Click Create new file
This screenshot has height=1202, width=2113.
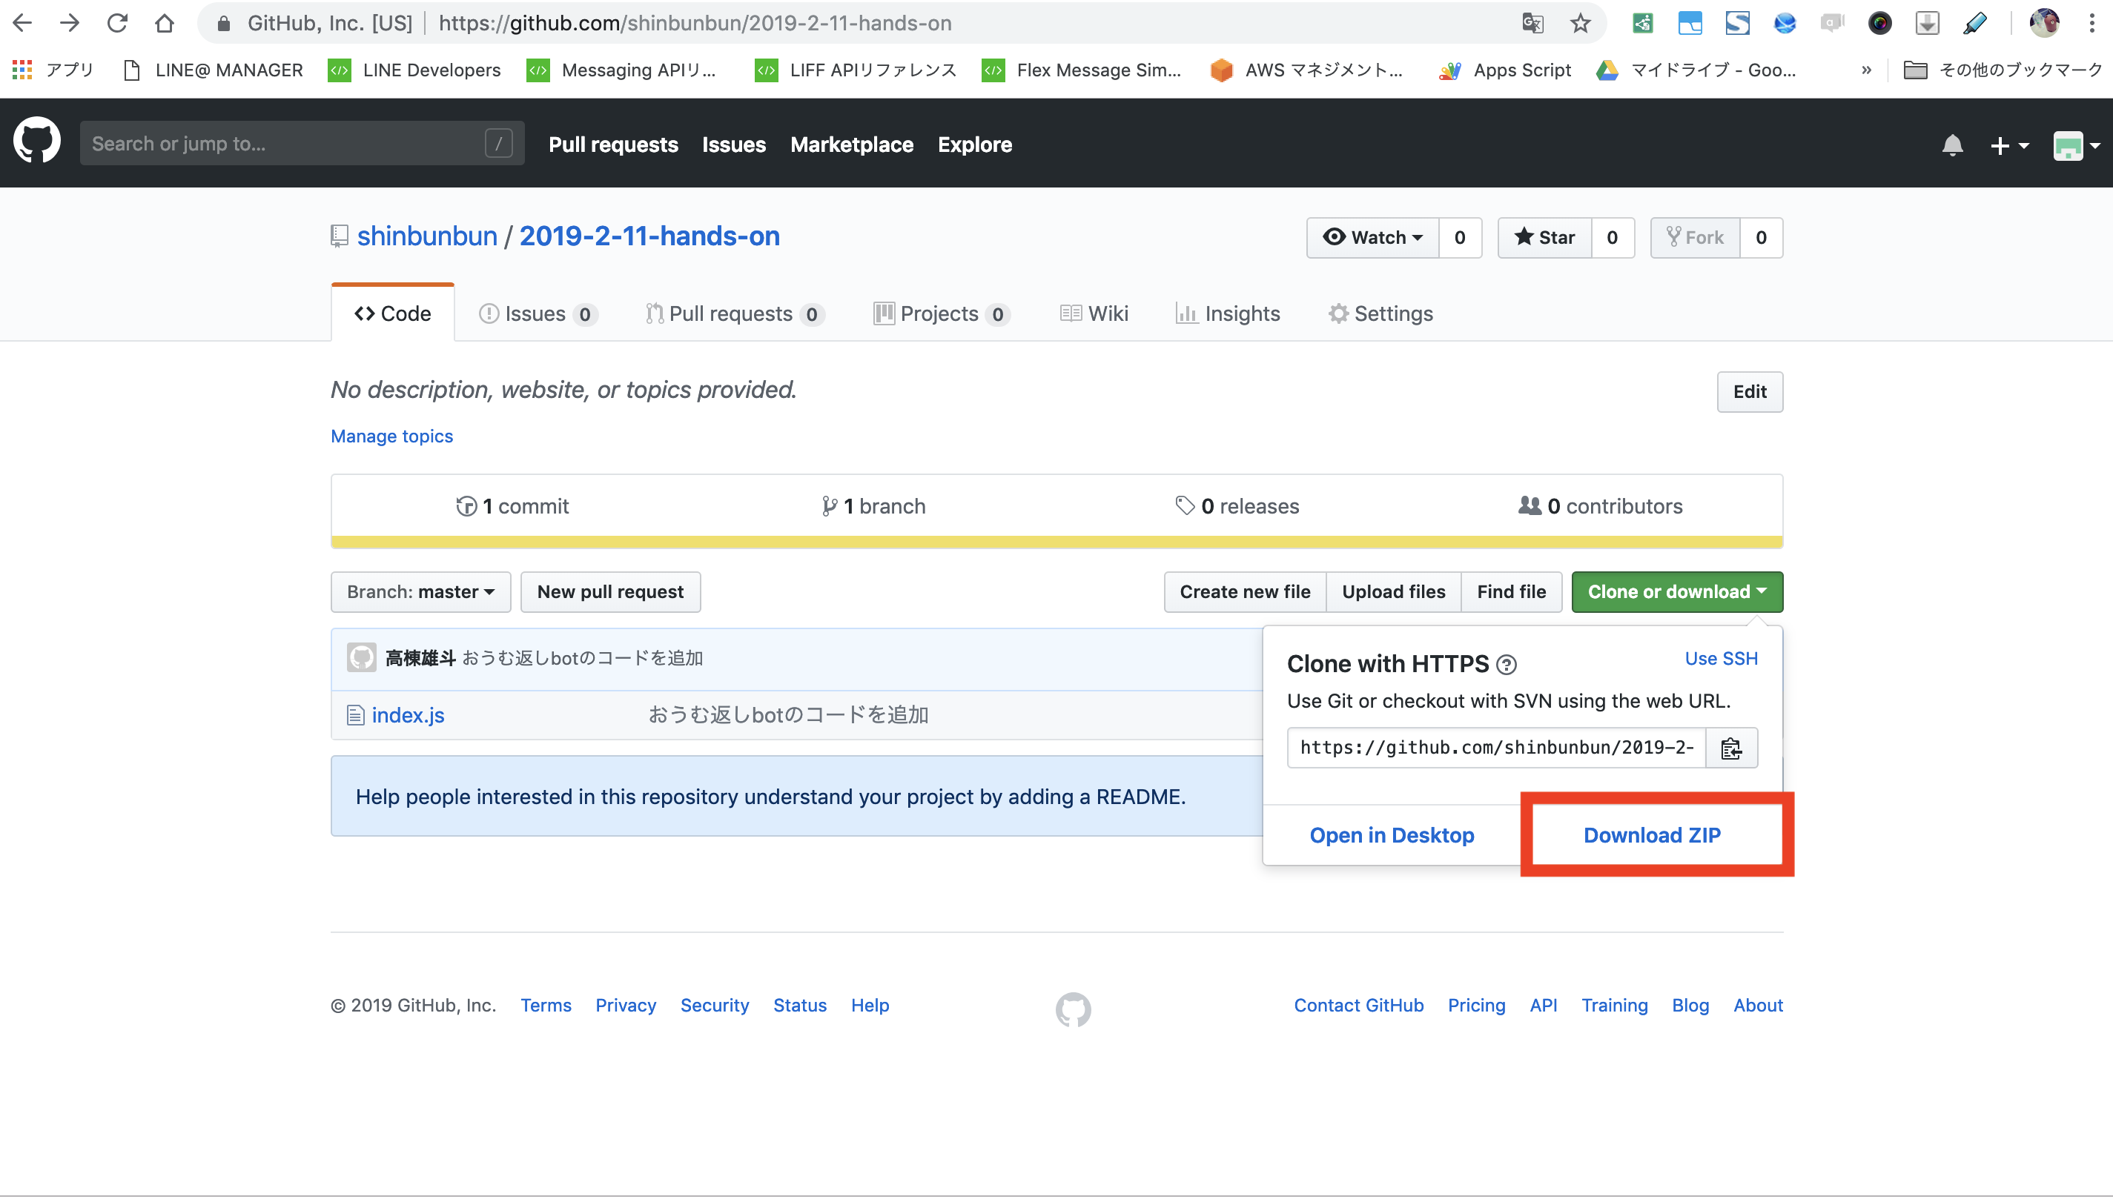tap(1244, 592)
